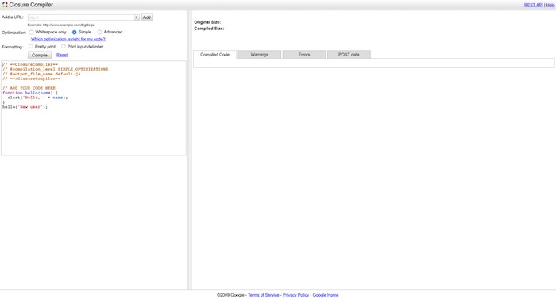
Task: Click the Add button
Action: (x=147, y=17)
